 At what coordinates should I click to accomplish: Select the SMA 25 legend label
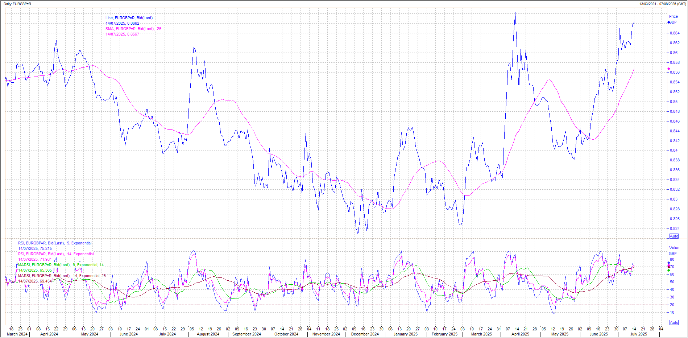click(133, 29)
